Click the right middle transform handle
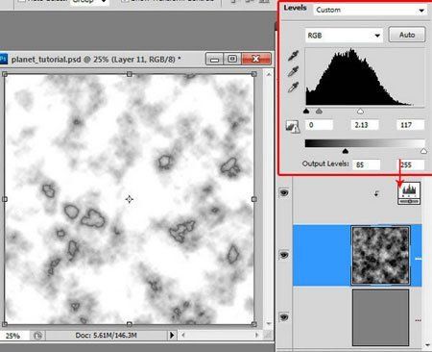Screen dimensions: 432x352 coord(254,199)
